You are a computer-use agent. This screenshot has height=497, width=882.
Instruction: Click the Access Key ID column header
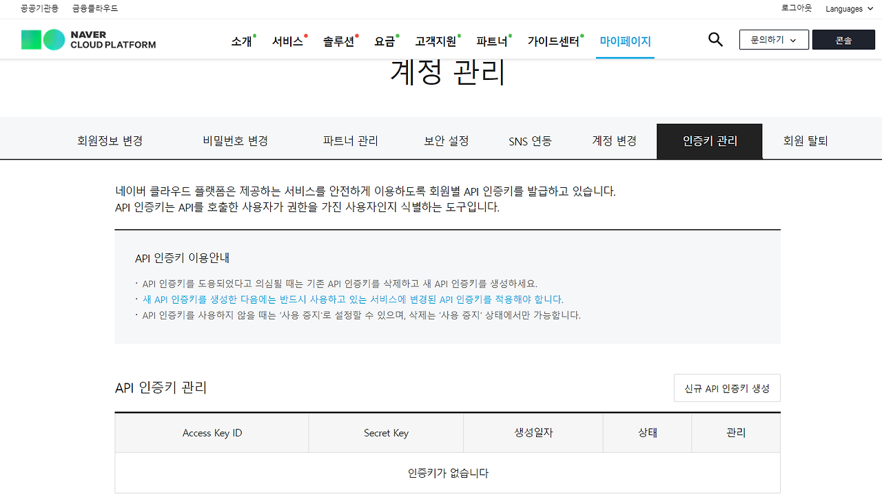tap(212, 432)
